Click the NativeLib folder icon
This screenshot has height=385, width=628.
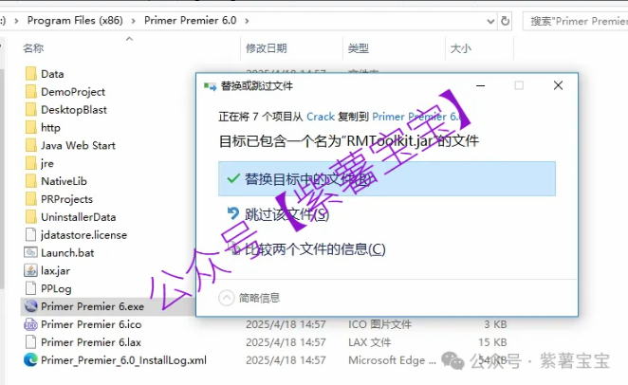[29, 181]
